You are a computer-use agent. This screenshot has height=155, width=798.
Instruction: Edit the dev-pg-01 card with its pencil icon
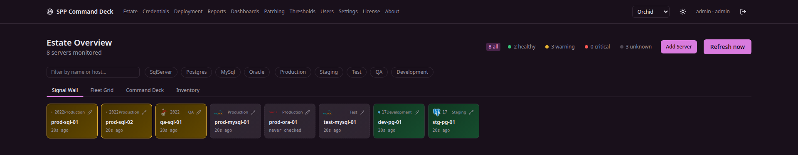pos(417,112)
